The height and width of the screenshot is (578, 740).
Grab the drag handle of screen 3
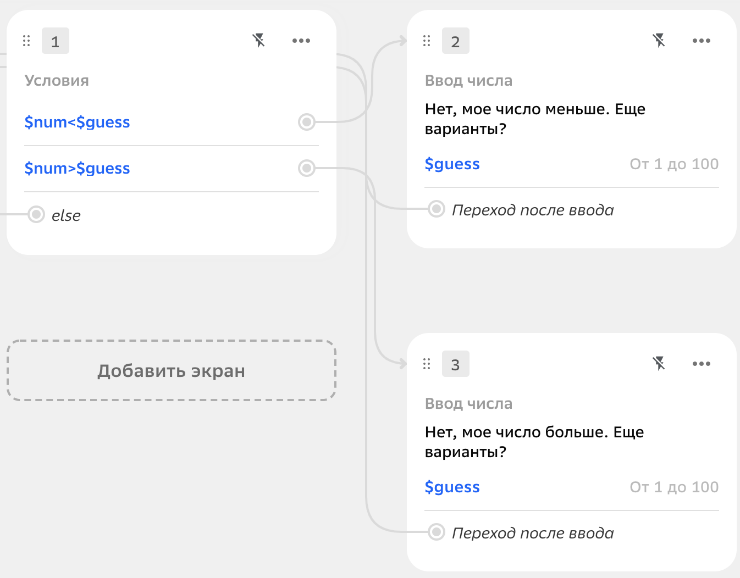coord(427,364)
